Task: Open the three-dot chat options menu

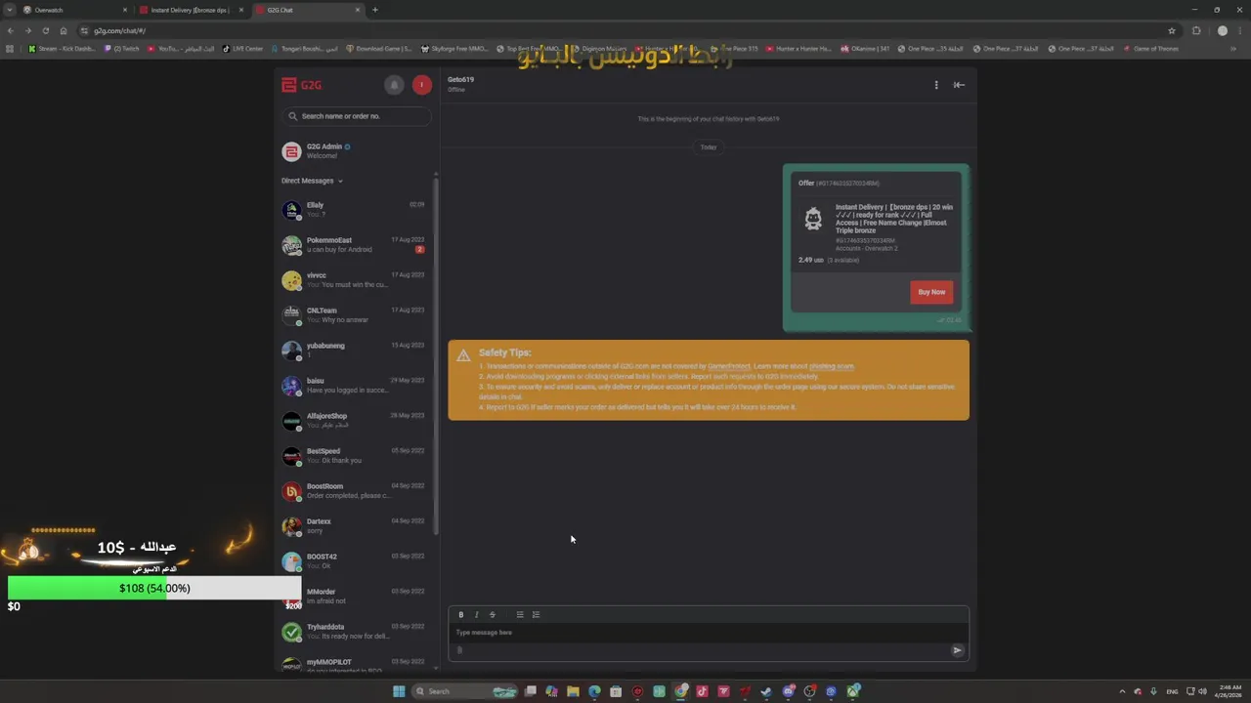Action: coord(936,85)
